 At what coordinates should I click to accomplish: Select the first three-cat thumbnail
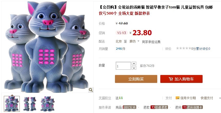(x=12, y=104)
